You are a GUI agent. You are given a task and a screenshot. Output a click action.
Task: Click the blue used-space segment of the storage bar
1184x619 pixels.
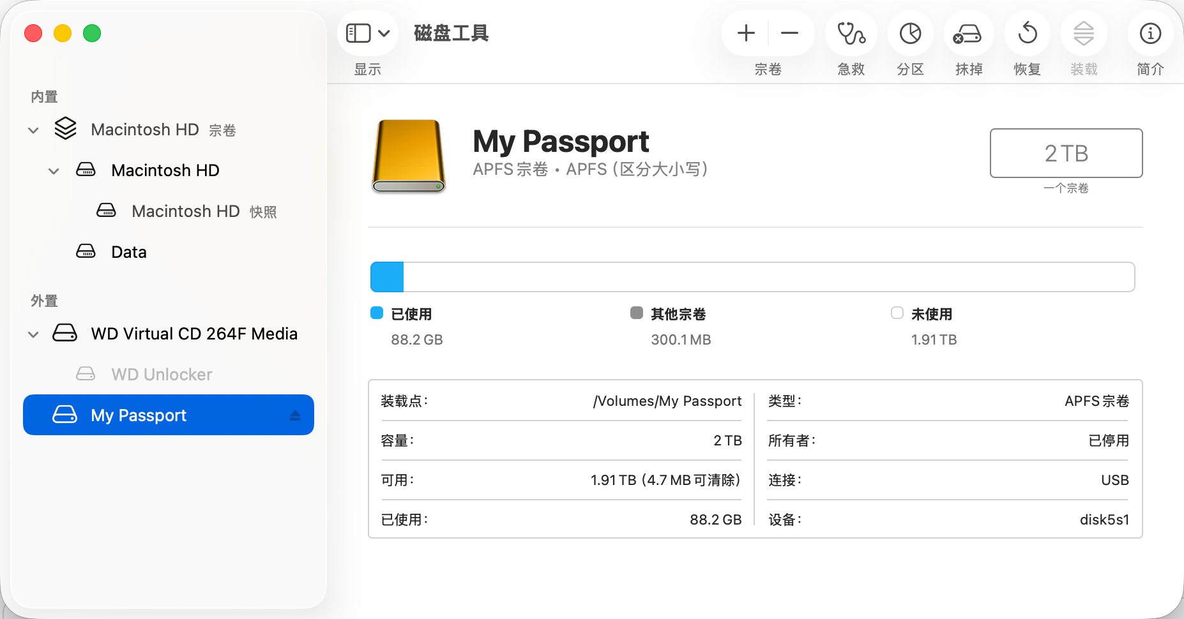[387, 277]
